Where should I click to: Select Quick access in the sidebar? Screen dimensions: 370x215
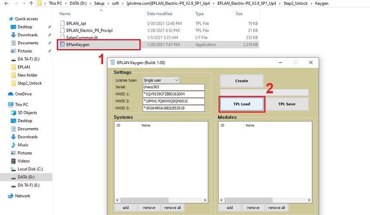pyautogui.click(x=26, y=19)
